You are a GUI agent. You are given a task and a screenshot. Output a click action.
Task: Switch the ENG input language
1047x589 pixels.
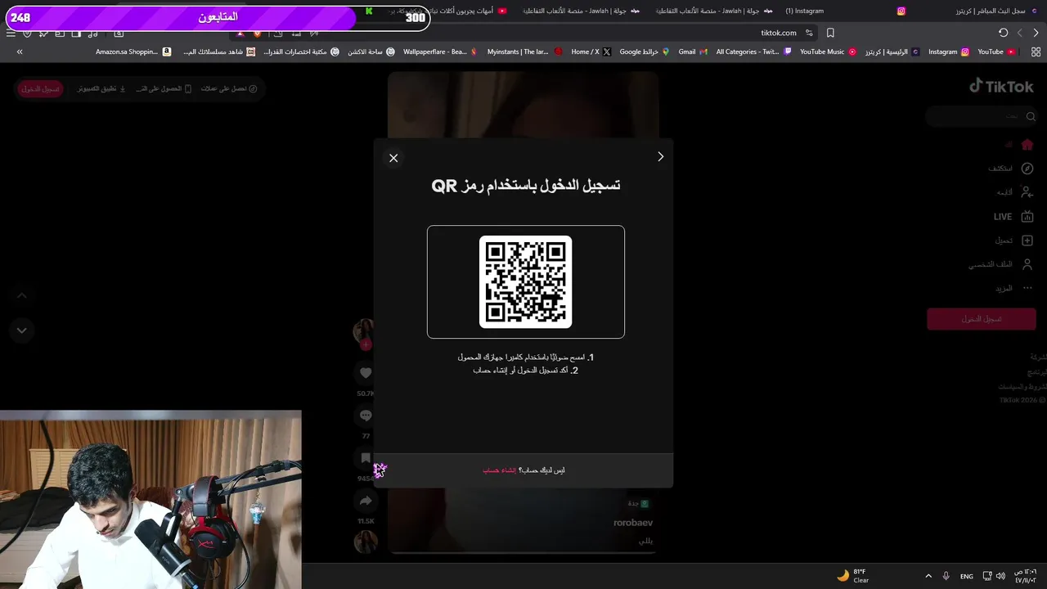(x=967, y=576)
